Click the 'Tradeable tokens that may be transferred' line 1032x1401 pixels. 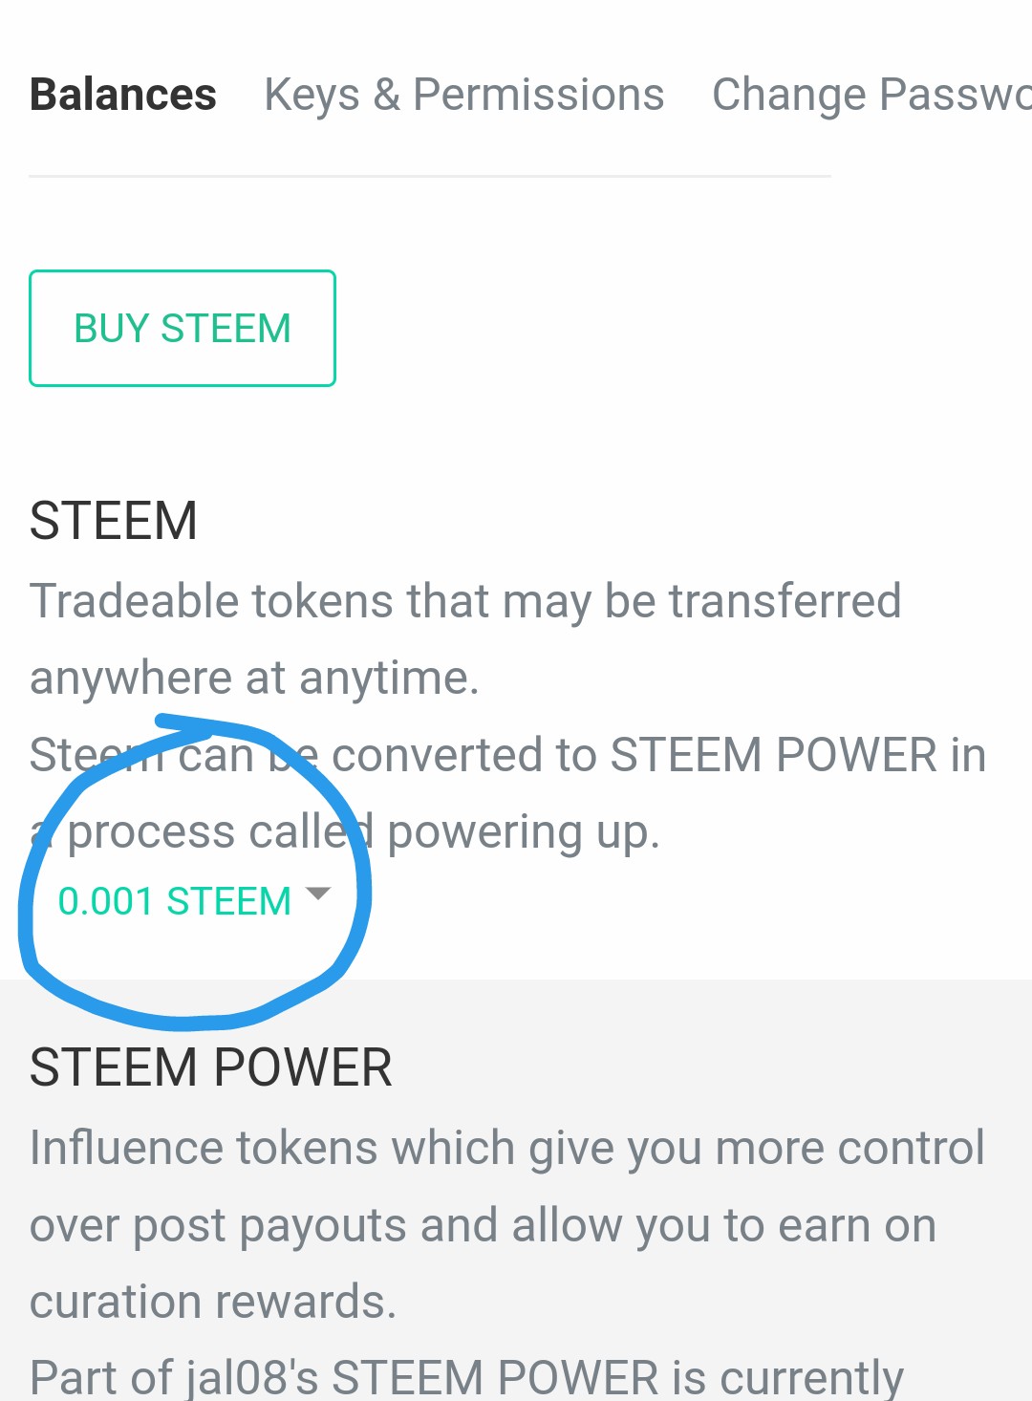464,601
